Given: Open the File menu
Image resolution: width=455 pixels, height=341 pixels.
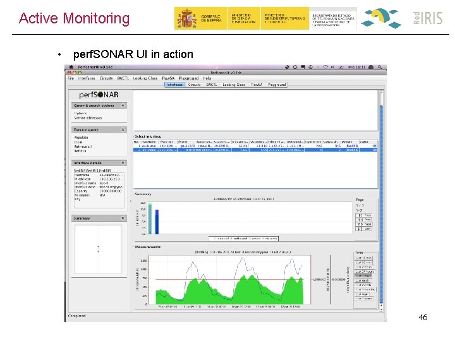Looking at the screenshot, I should pos(71,78).
